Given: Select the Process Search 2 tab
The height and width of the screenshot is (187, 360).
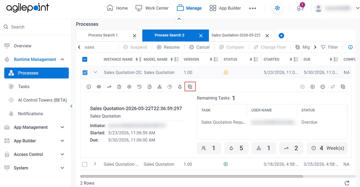Looking at the screenshot, I should click(x=170, y=35).
